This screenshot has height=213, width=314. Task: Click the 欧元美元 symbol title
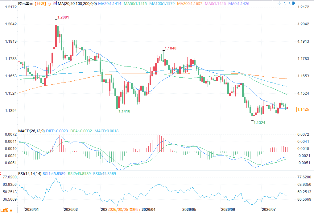coord(26,4)
